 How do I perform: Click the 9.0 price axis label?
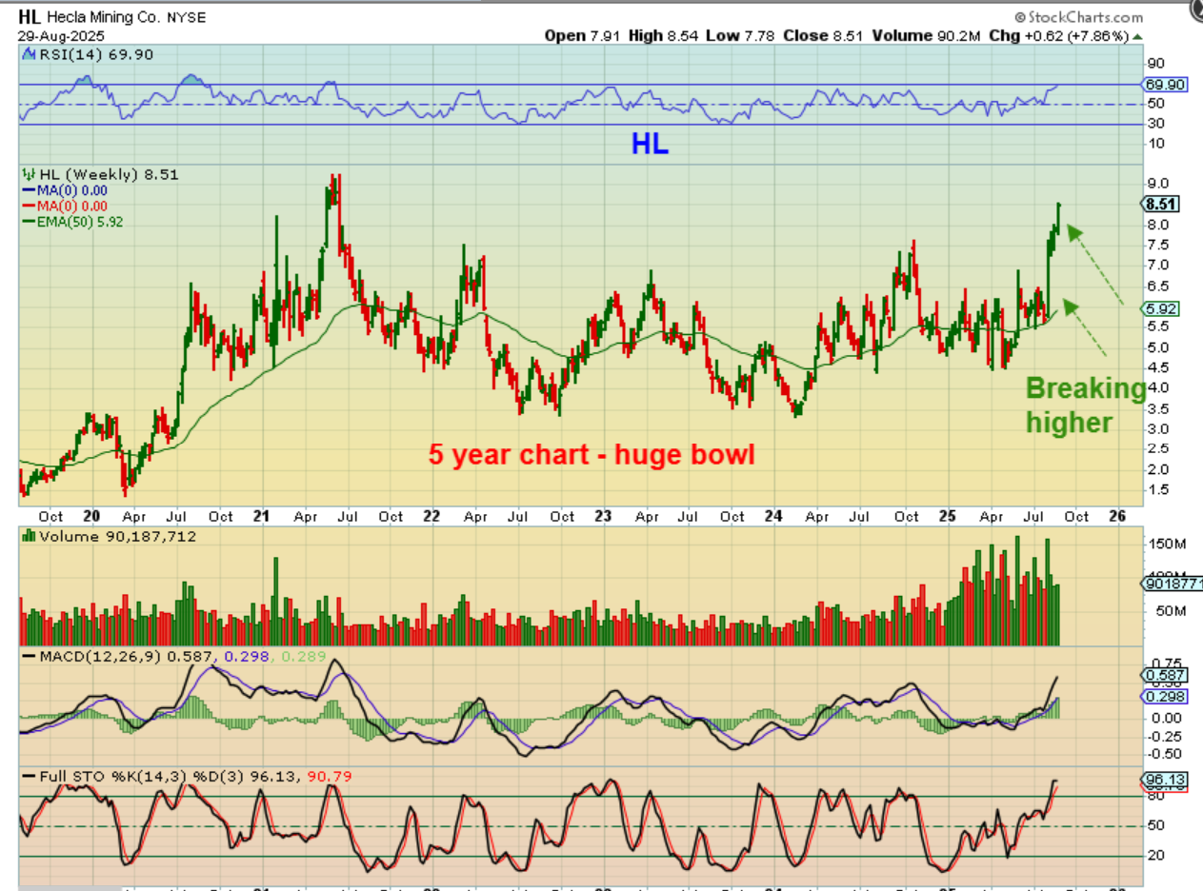coord(1157,184)
